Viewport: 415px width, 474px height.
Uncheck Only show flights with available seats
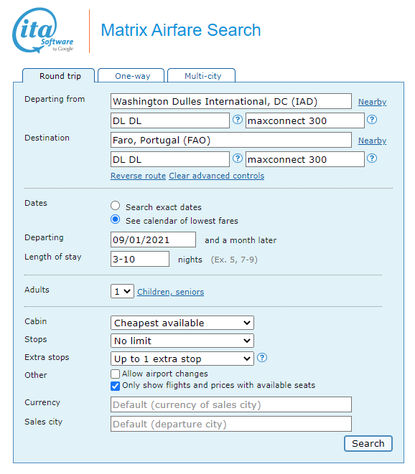(x=115, y=386)
